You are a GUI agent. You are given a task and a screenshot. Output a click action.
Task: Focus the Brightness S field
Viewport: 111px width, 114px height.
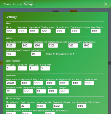click(38, 83)
